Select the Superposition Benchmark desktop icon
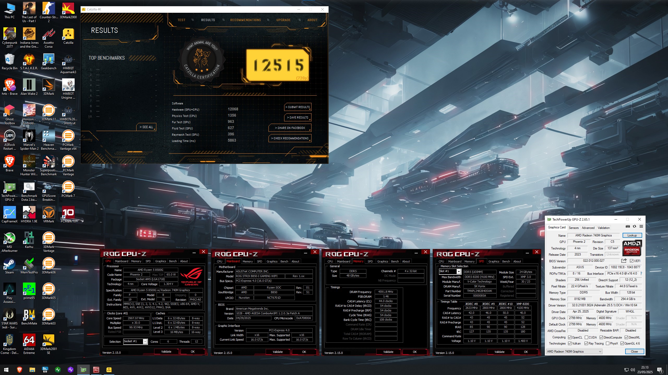 tap(49, 166)
